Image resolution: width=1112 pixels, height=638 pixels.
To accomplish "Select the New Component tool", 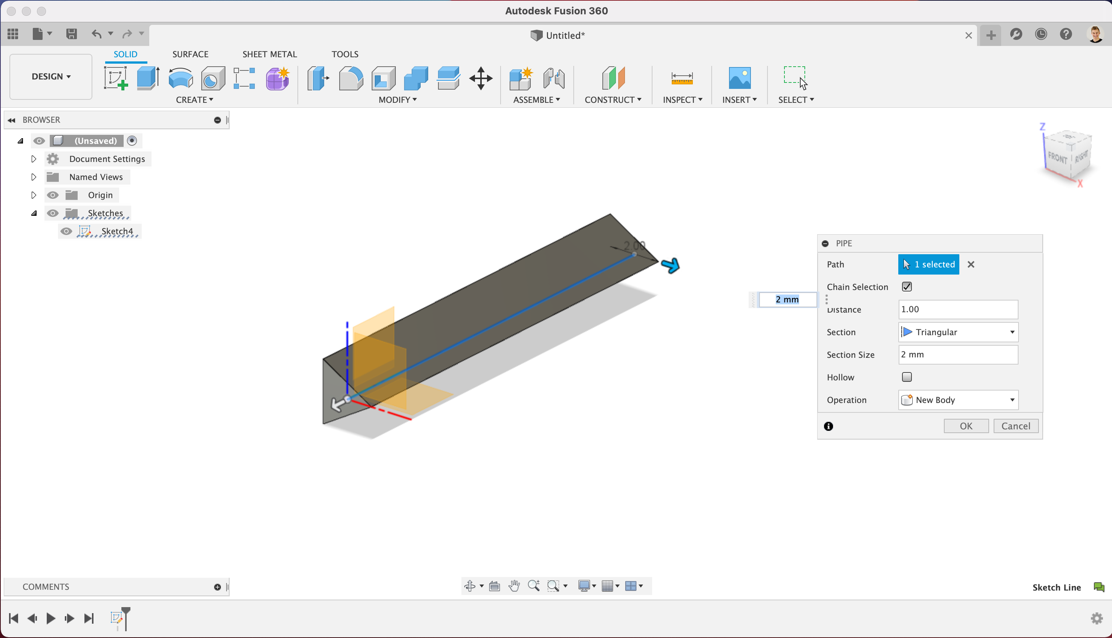I will click(x=521, y=78).
